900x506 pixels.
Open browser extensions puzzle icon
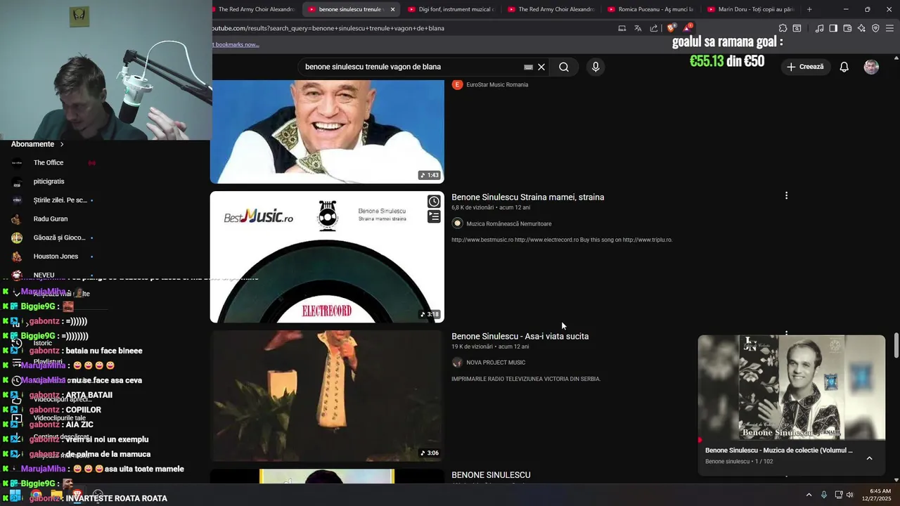point(783,28)
